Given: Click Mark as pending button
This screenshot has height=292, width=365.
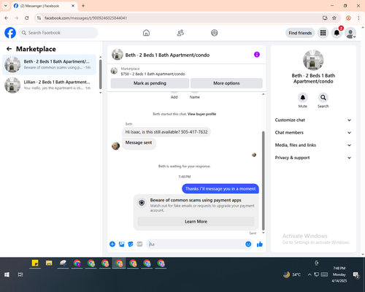Looking at the screenshot, I should pos(150,83).
